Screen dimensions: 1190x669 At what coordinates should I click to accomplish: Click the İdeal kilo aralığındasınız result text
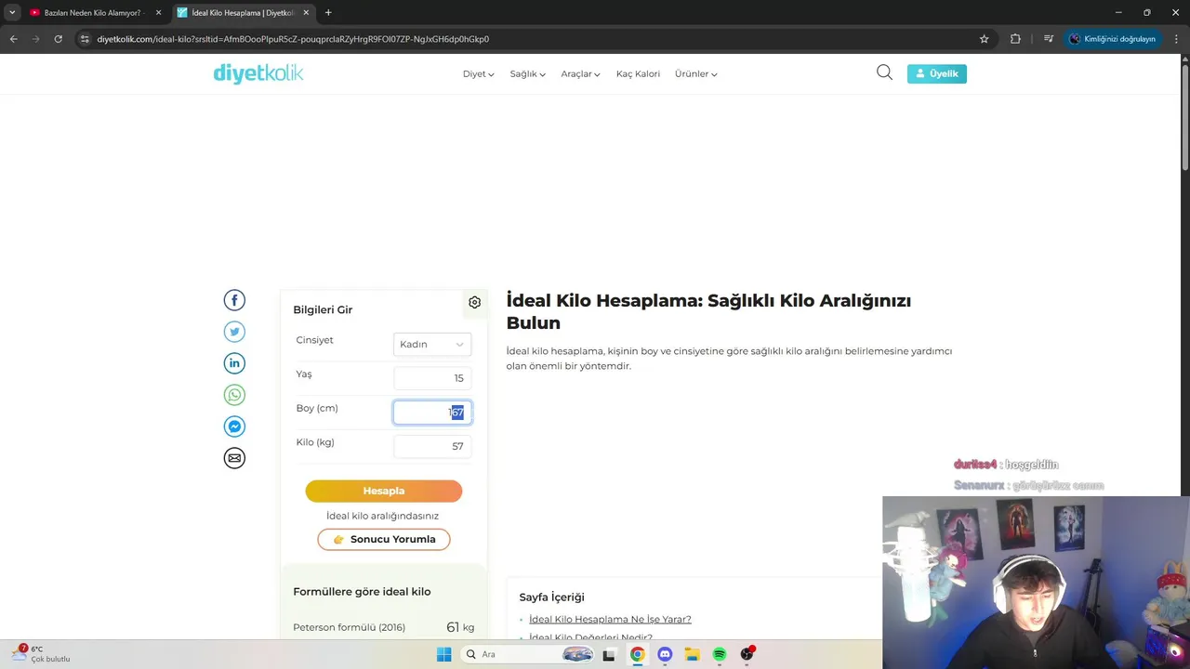(x=382, y=516)
